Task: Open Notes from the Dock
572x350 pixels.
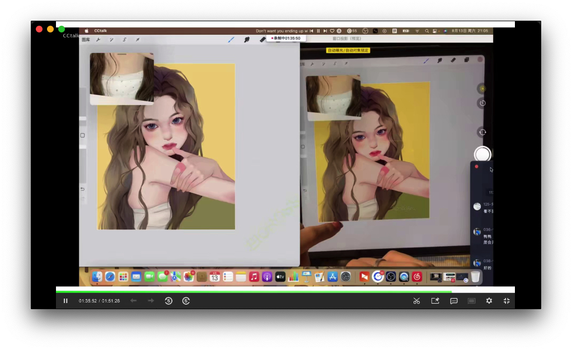Action: click(241, 277)
